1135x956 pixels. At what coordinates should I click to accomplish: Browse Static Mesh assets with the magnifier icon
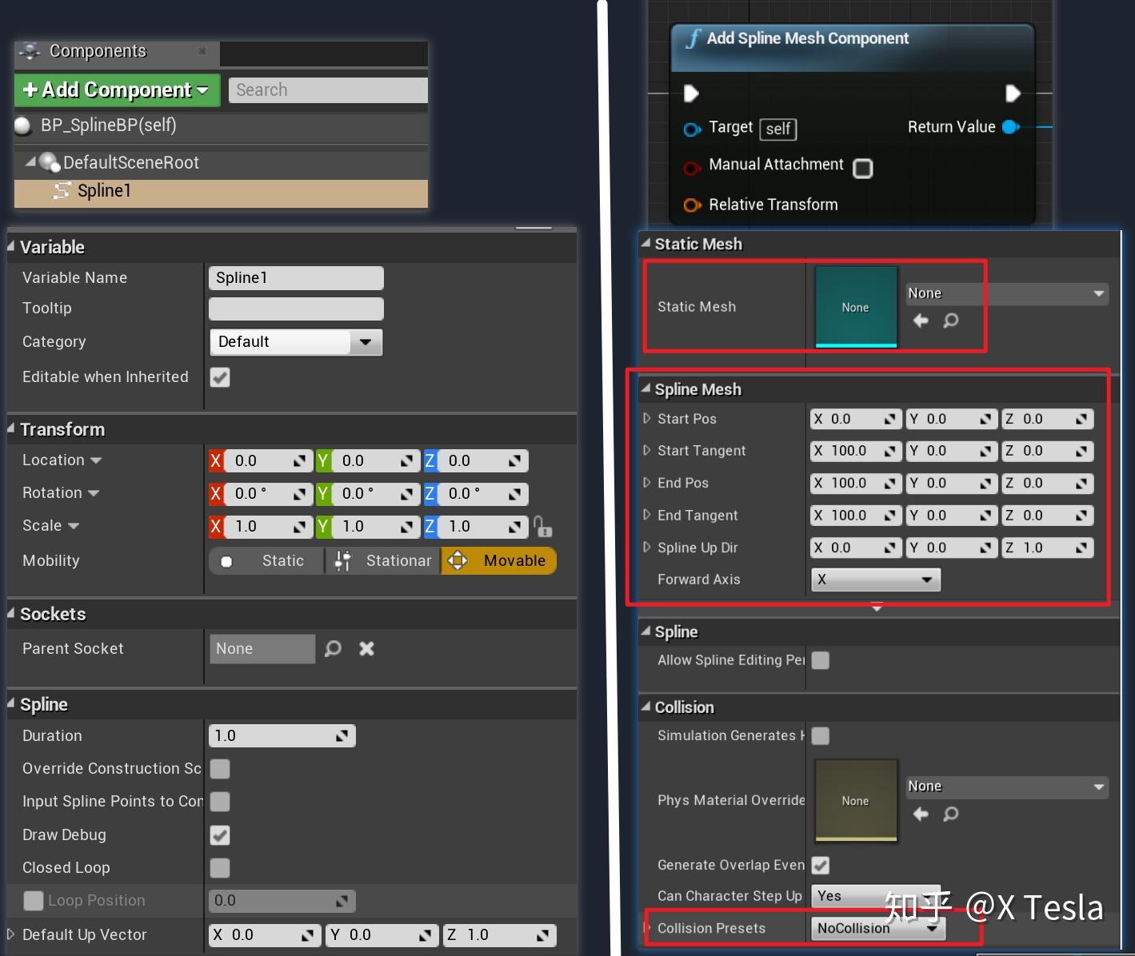point(951,321)
